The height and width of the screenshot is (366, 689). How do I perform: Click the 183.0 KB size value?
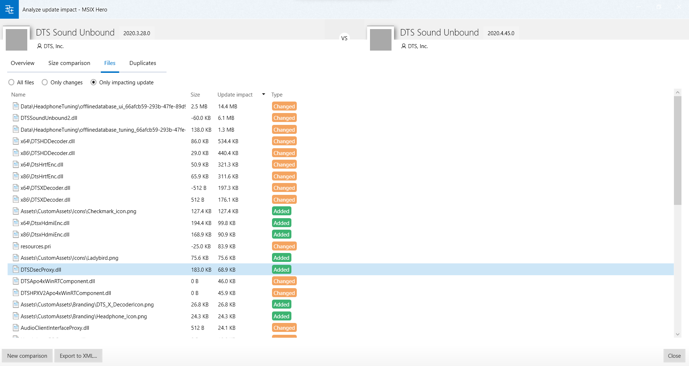pyautogui.click(x=201, y=270)
